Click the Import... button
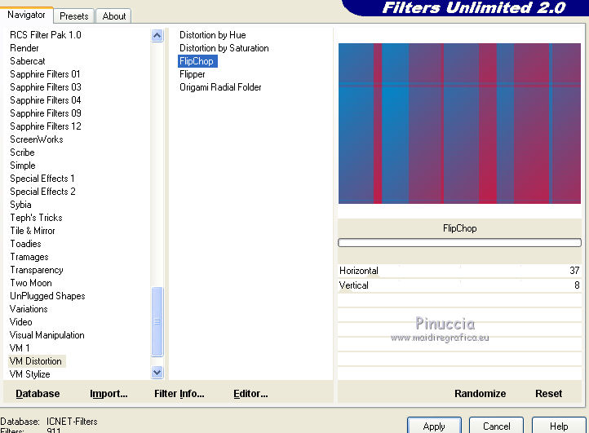This screenshot has width=589, height=433. (108, 394)
